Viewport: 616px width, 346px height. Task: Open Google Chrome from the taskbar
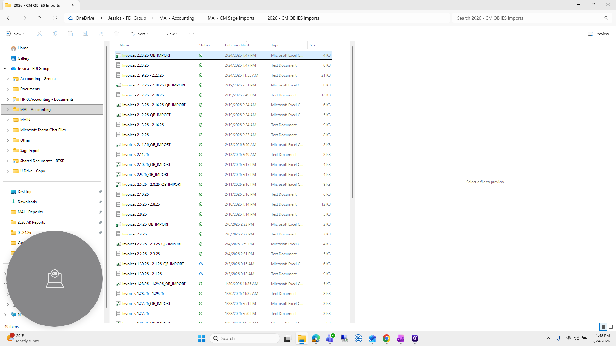(387, 338)
